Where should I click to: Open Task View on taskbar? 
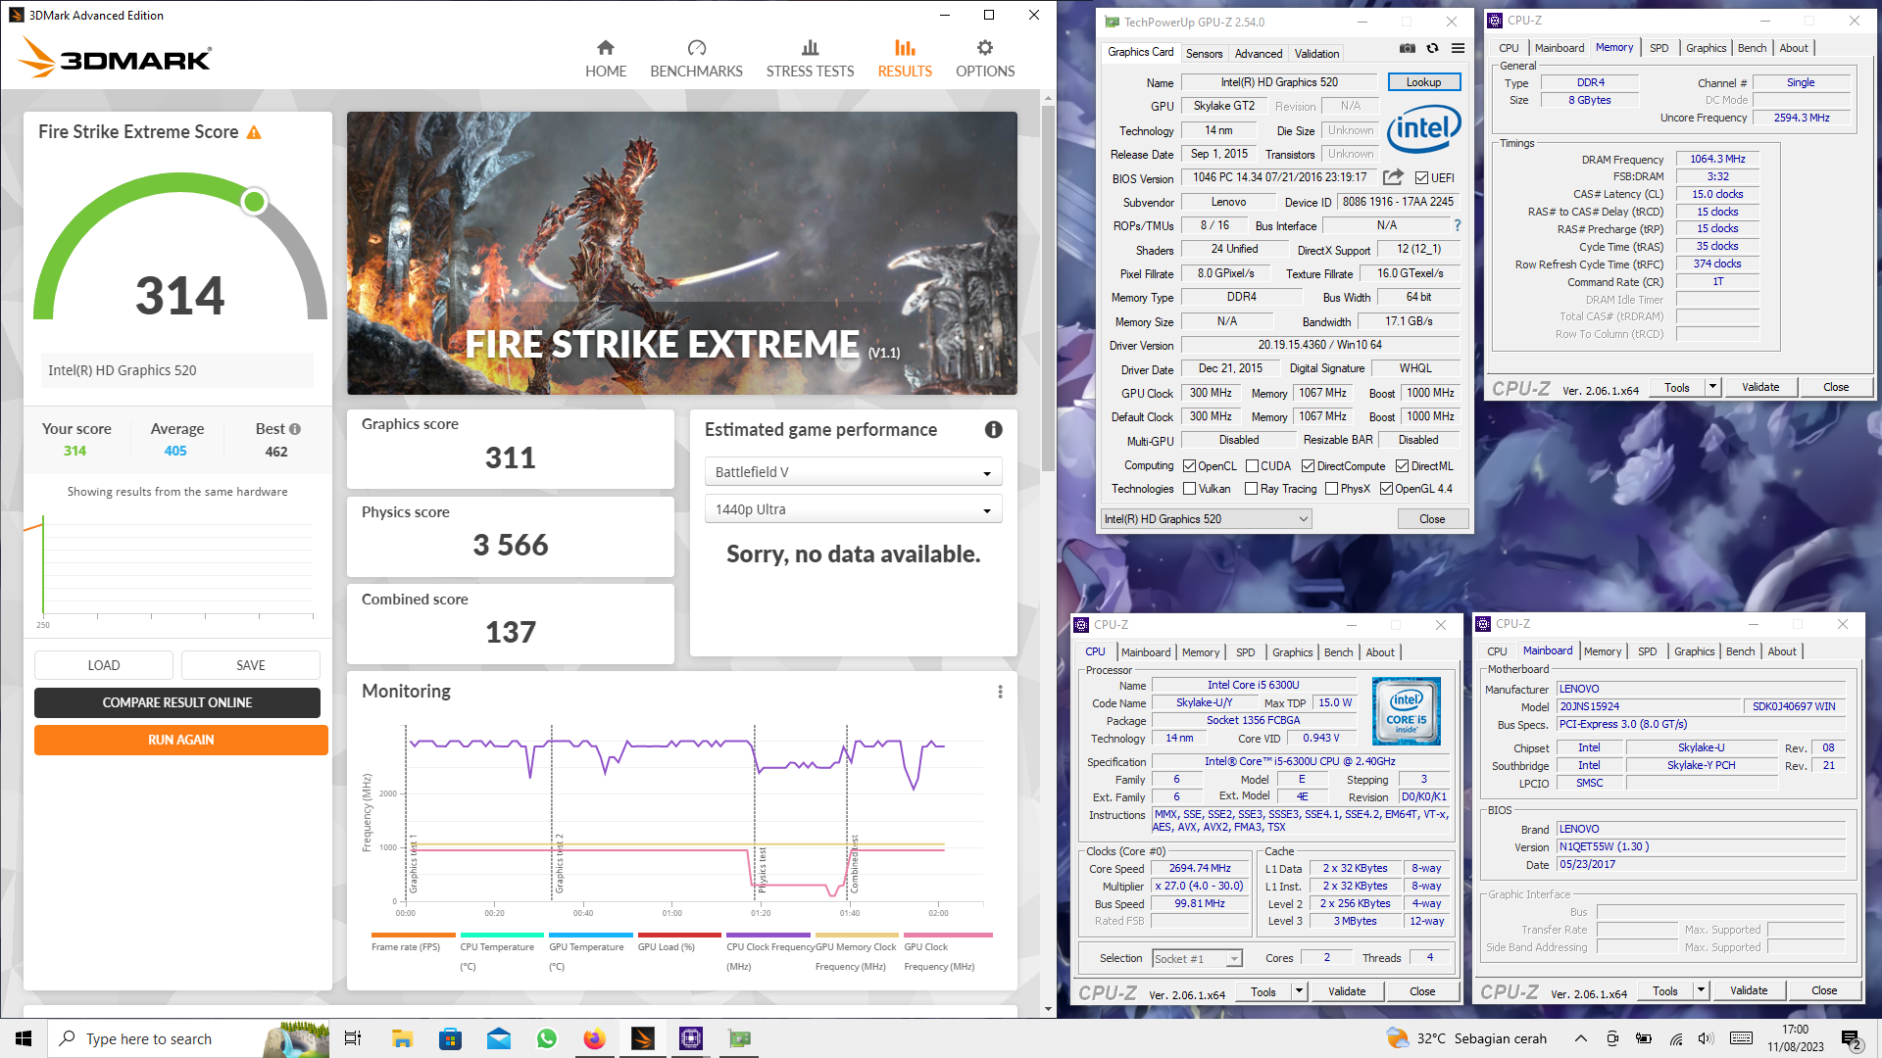[353, 1038]
